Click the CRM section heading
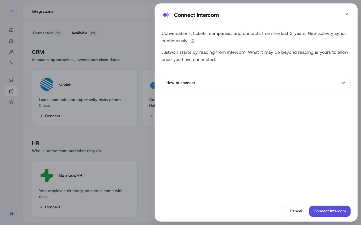 point(38,52)
